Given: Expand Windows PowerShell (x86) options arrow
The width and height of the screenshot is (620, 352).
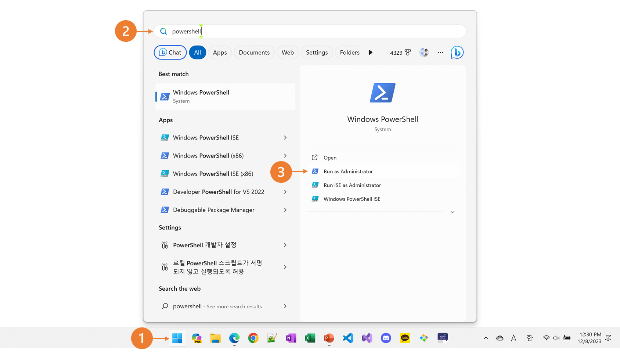Looking at the screenshot, I should [x=285, y=156].
